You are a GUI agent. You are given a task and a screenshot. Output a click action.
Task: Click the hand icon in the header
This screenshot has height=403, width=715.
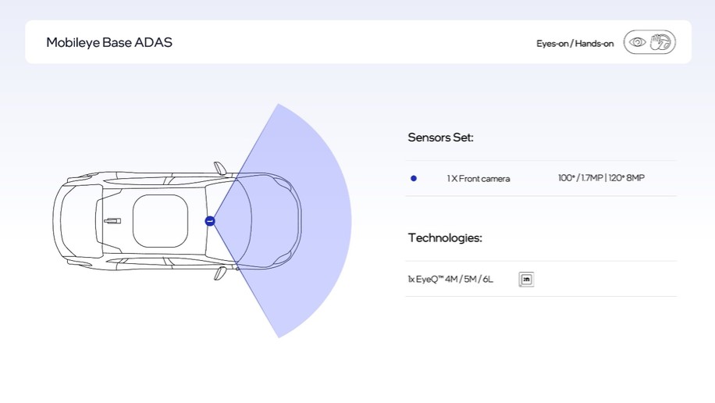pos(660,42)
